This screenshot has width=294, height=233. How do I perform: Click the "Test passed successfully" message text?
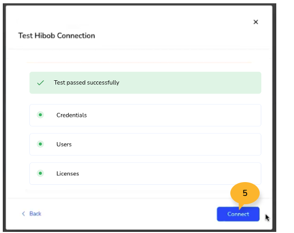[x=86, y=82]
